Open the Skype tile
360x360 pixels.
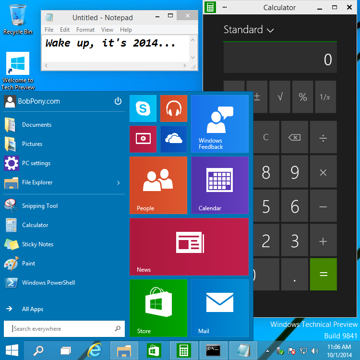[143, 108]
